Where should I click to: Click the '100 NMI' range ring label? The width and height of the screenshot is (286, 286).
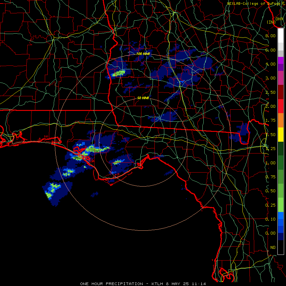tap(143, 54)
